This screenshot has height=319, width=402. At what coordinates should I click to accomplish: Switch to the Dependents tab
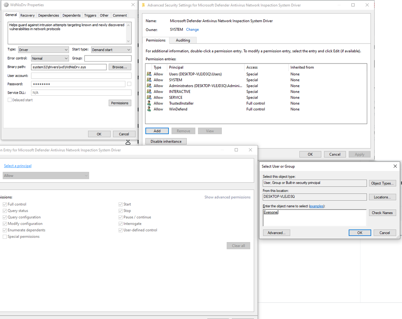click(x=71, y=15)
